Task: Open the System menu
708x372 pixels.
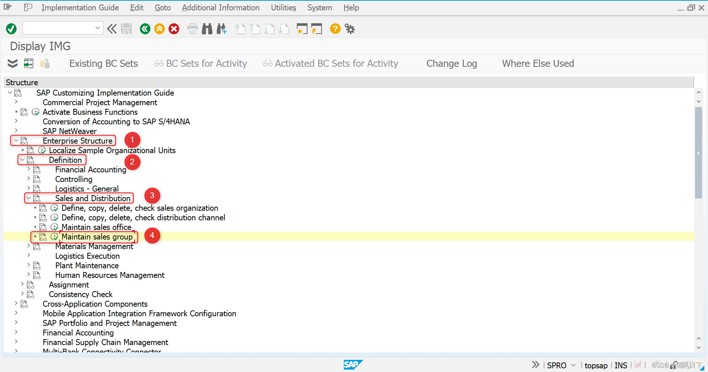Action: coord(320,8)
